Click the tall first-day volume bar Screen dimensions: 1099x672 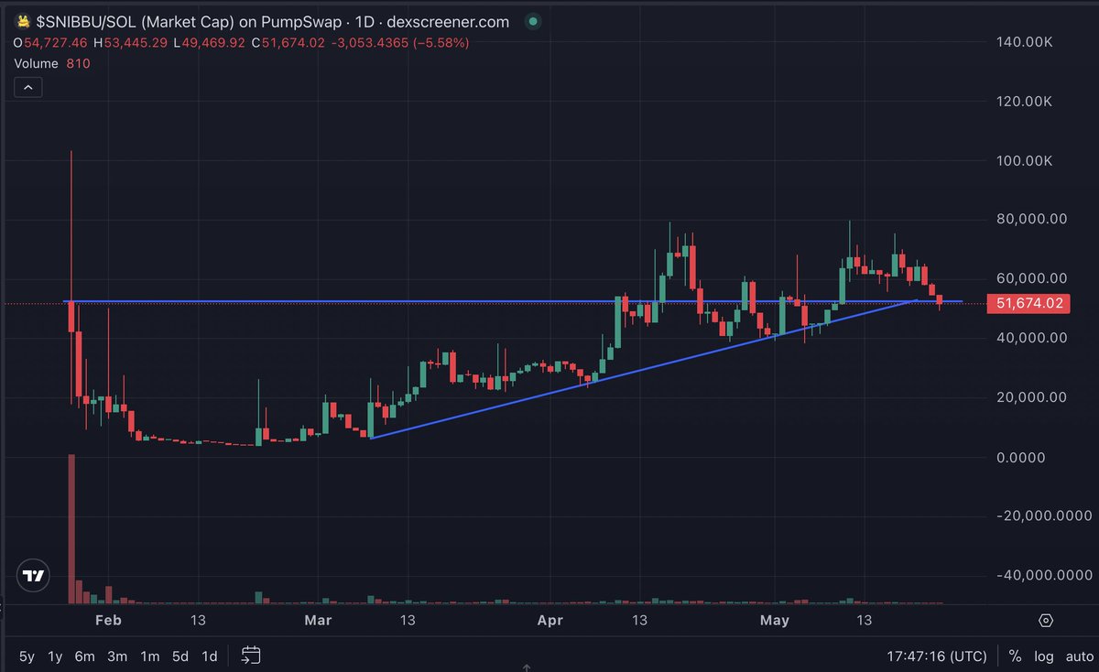tap(71, 529)
